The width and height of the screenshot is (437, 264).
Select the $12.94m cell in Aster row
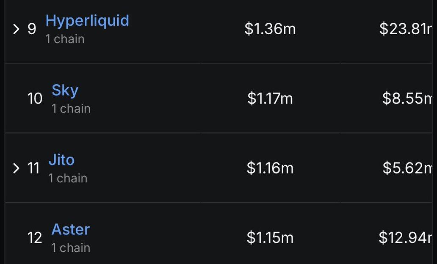pos(405,238)
